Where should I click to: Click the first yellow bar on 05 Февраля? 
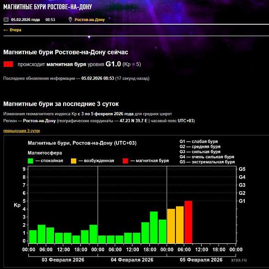tap(171, 226)
